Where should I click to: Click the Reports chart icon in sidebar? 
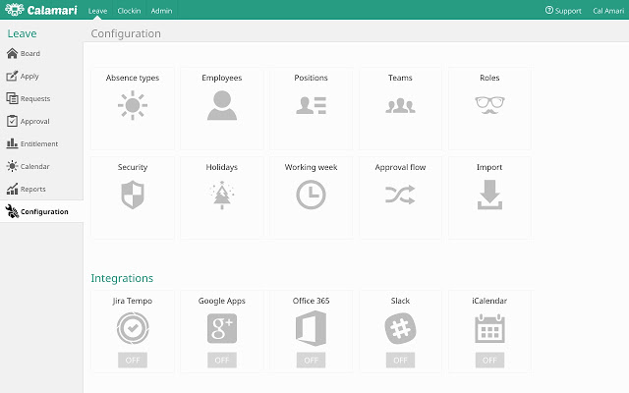[x=12, y=189]
